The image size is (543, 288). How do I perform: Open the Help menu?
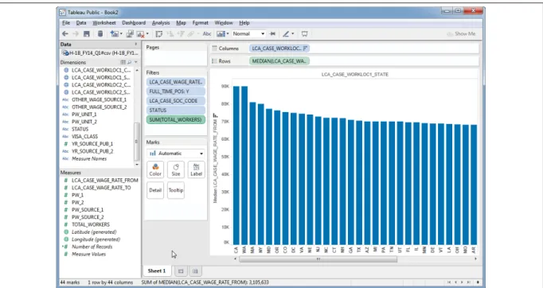tap(244, 23)
